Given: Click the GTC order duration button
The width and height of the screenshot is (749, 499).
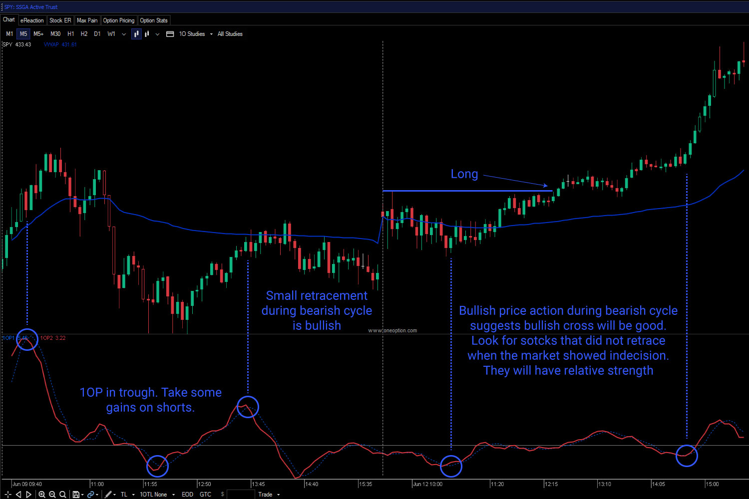Looking at the screenshot, I should coord(205,494).
